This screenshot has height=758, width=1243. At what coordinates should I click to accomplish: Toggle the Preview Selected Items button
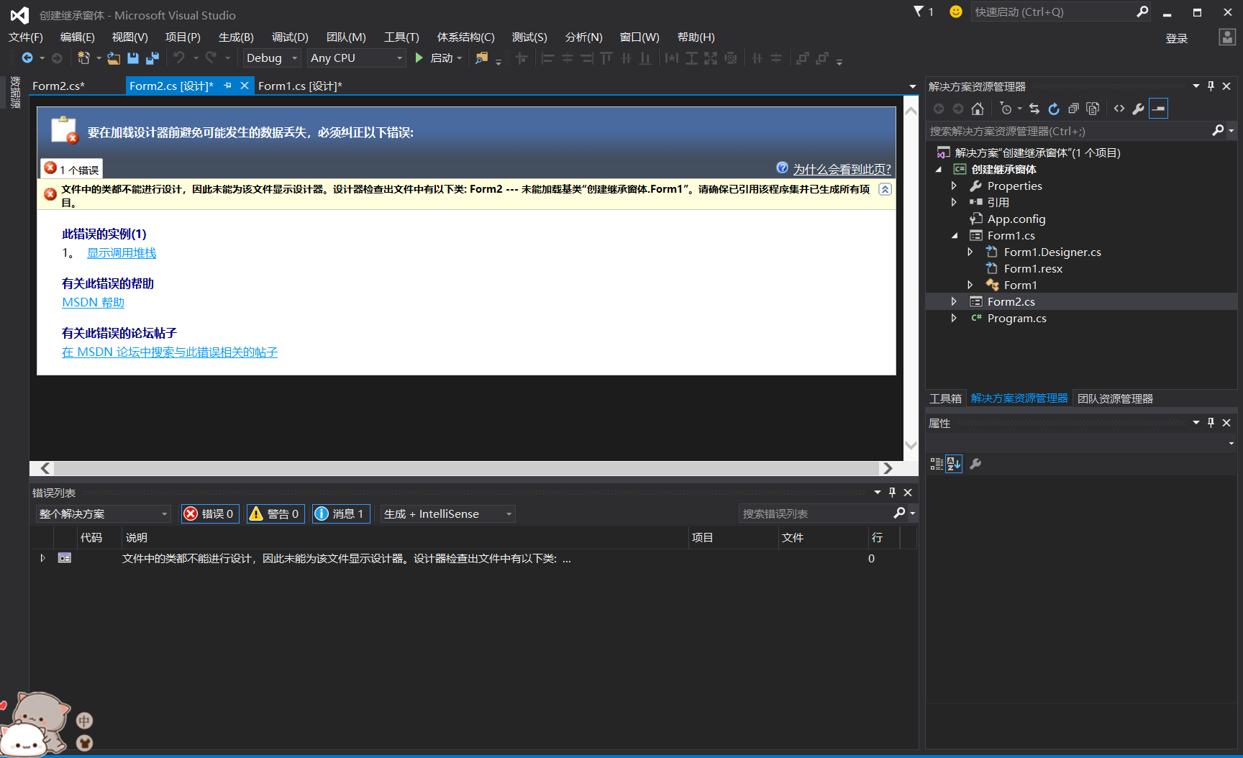coord(1158,109)
